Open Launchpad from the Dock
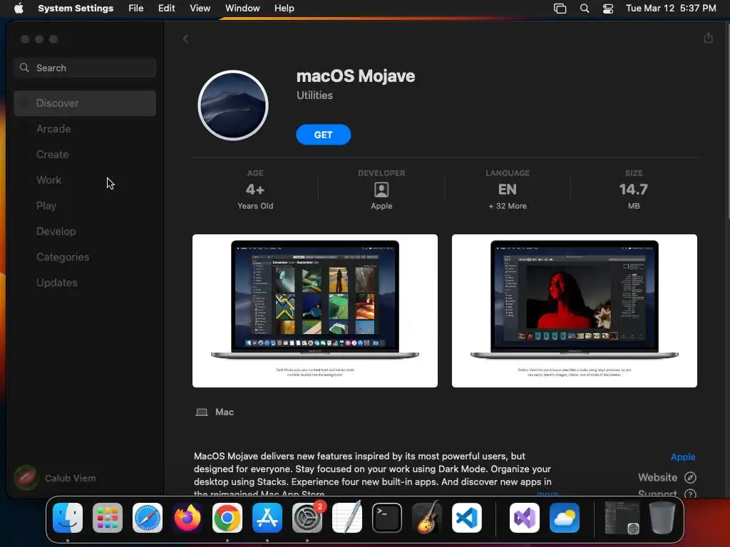 click(x=108, y=518)
